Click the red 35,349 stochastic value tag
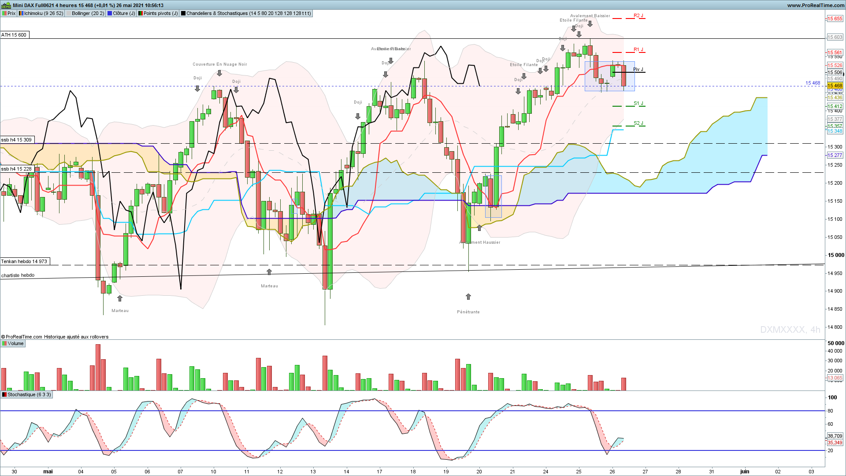The image size is (846, 476). (835, 443)
